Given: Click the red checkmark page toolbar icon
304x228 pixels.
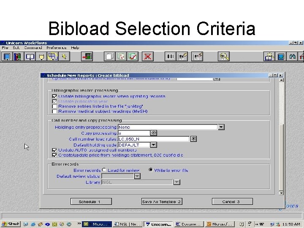Looking at the screenshot, I should [133, 57].
